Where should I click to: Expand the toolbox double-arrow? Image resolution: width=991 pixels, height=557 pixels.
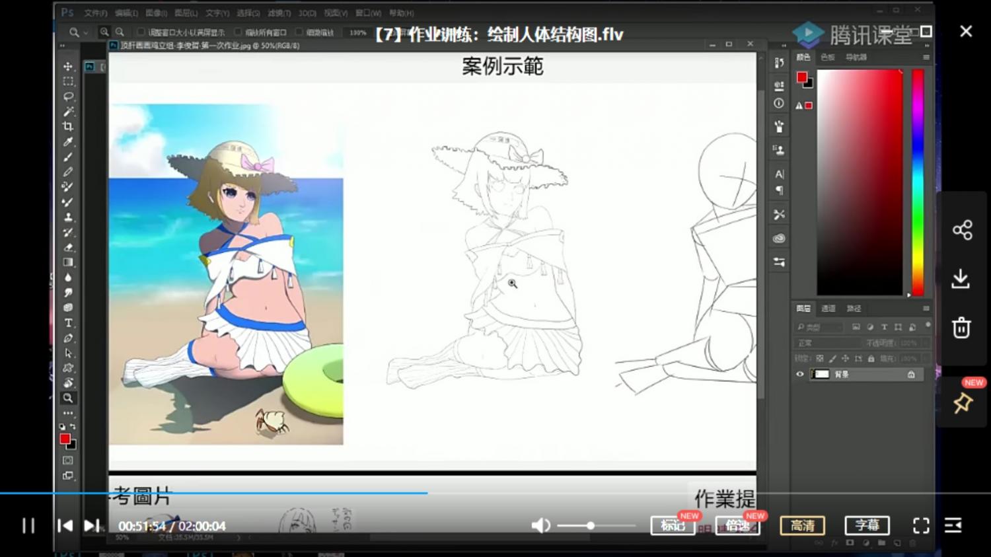(62, 46)
